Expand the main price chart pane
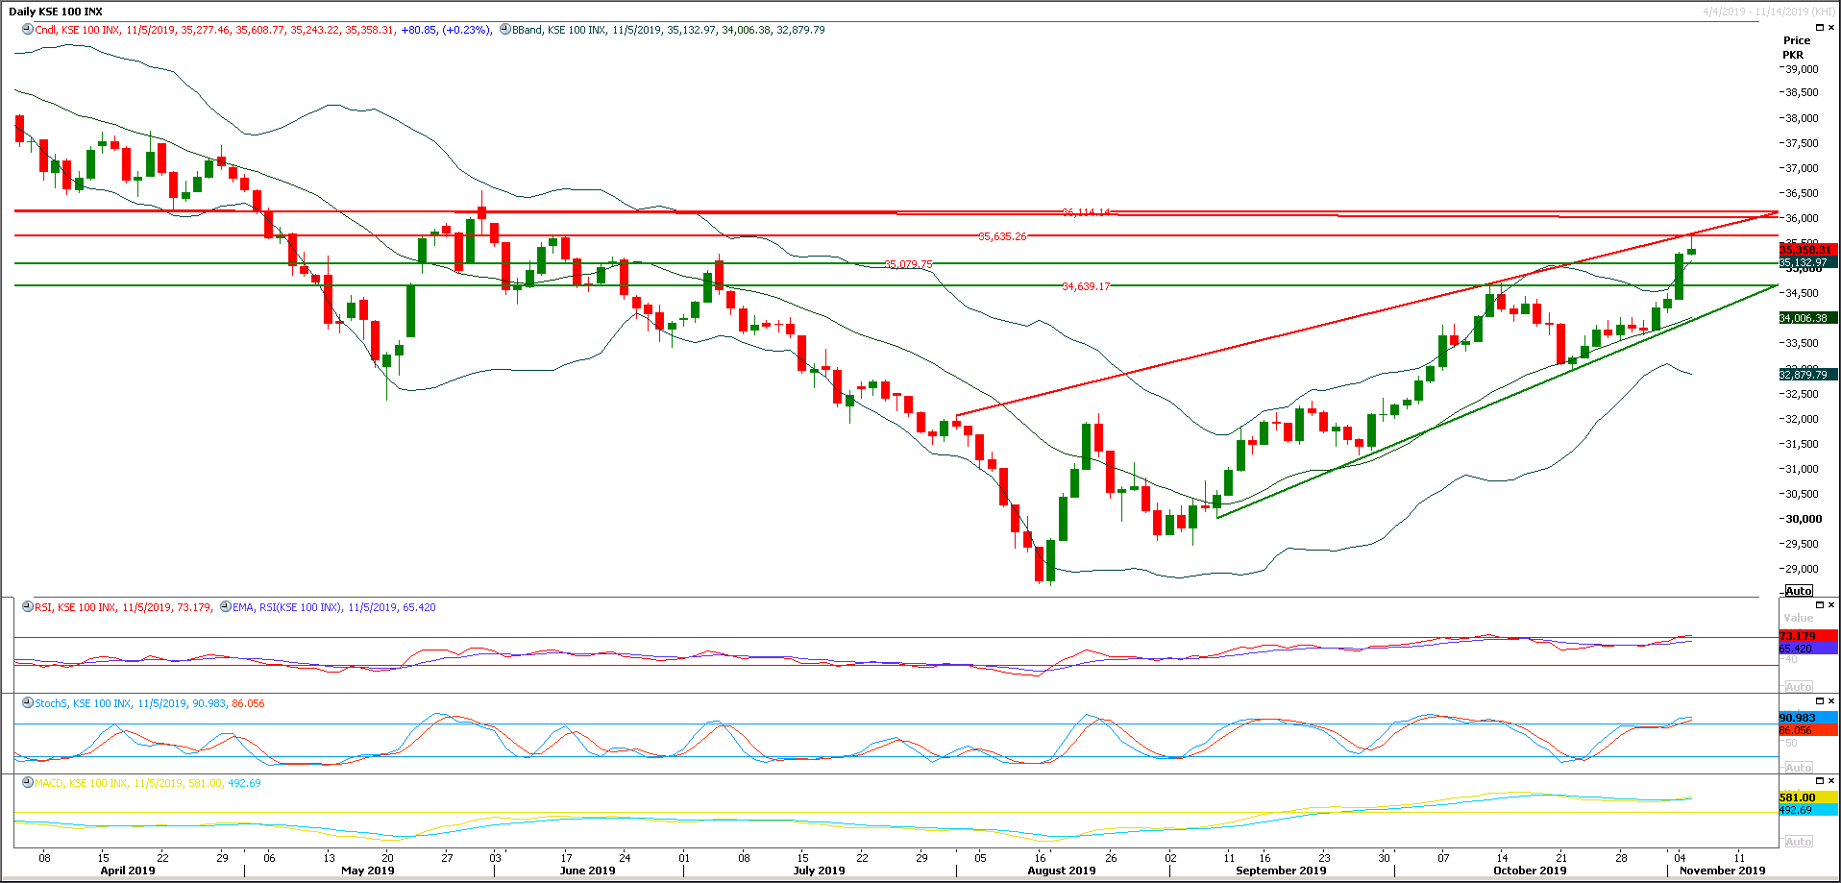The height and width of the screenshot is (883, 1841). click(x=1819, y=27)
